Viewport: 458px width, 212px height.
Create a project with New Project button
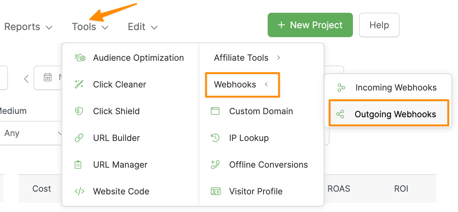point(310,25)
